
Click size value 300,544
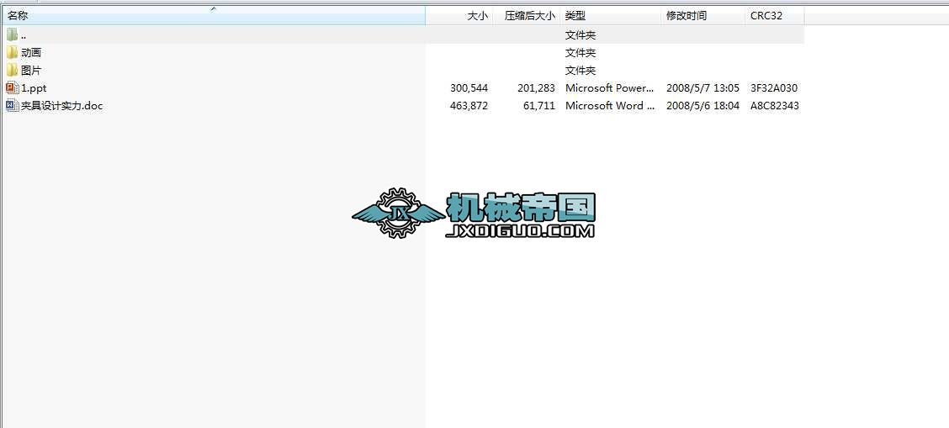point(469,87)
